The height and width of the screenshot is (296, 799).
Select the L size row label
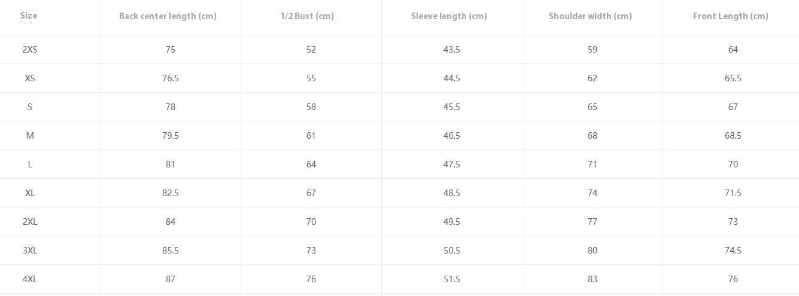click(x=30, y=164)
